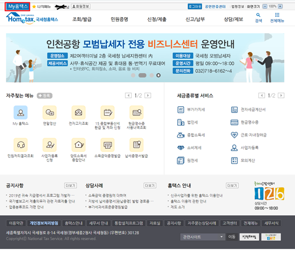Go to previous page of 자주찾는 메뉴
This screenshot has width=295, height=253.
pos(128,95)
